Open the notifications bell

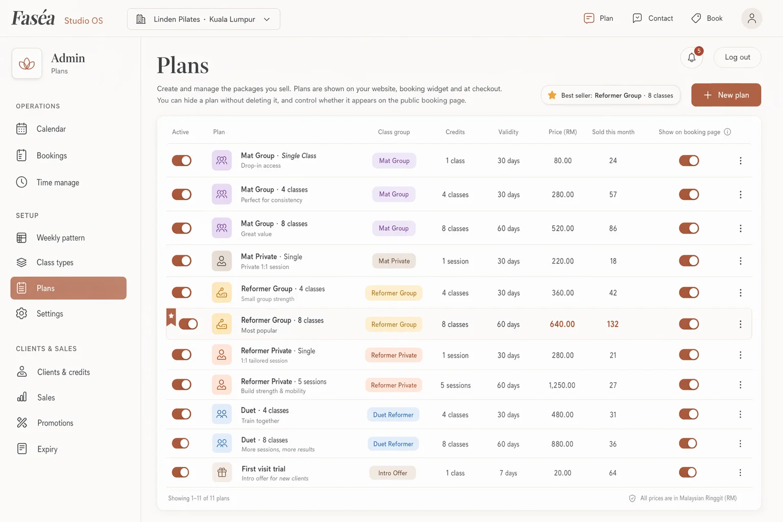[691, 58]
